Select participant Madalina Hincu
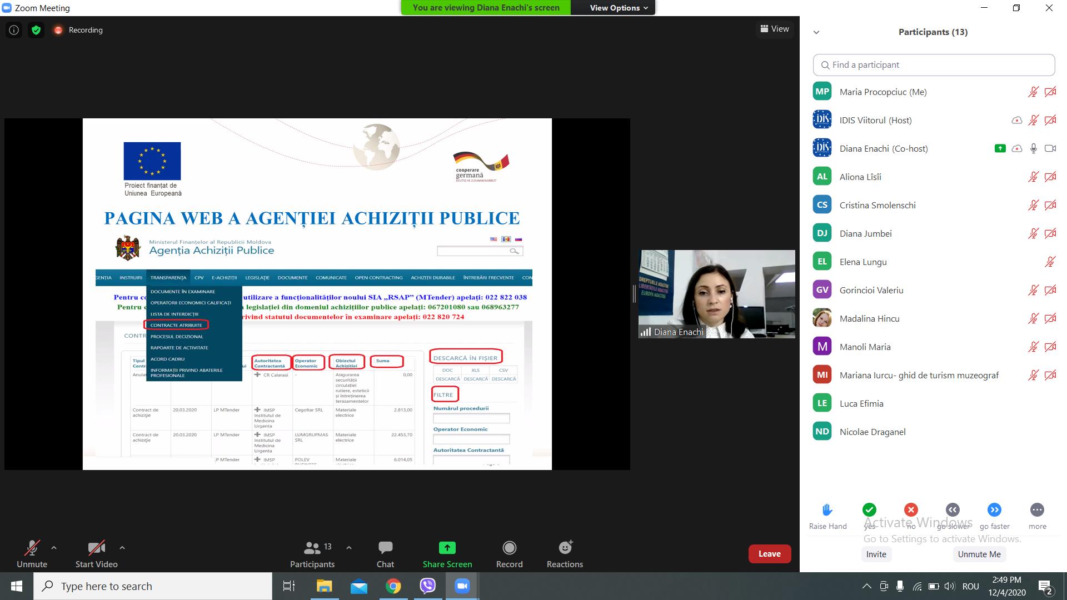 tap(934, 318)
